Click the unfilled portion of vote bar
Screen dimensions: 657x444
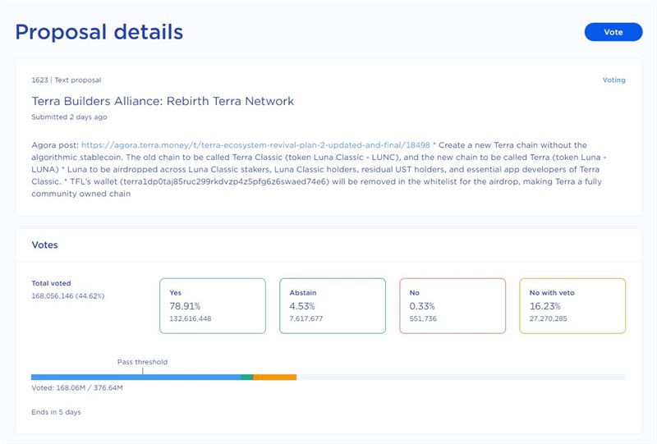coord(462,378)
